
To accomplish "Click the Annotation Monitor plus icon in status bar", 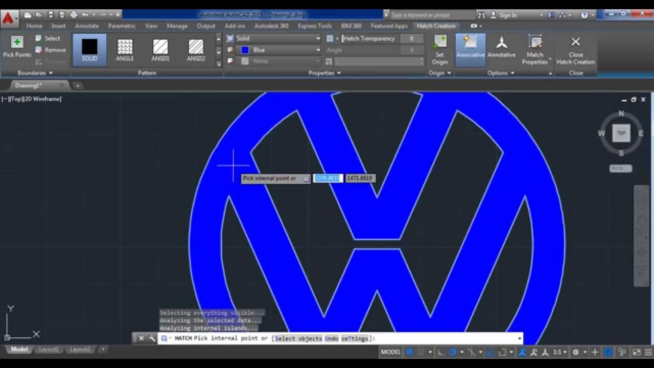I will pyautogui.click(x=595, y=352).
